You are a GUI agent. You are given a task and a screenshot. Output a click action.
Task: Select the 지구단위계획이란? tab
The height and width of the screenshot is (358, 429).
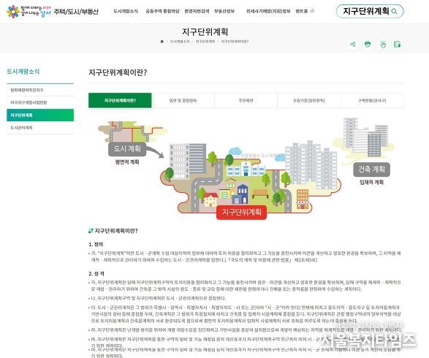(120, 100)
